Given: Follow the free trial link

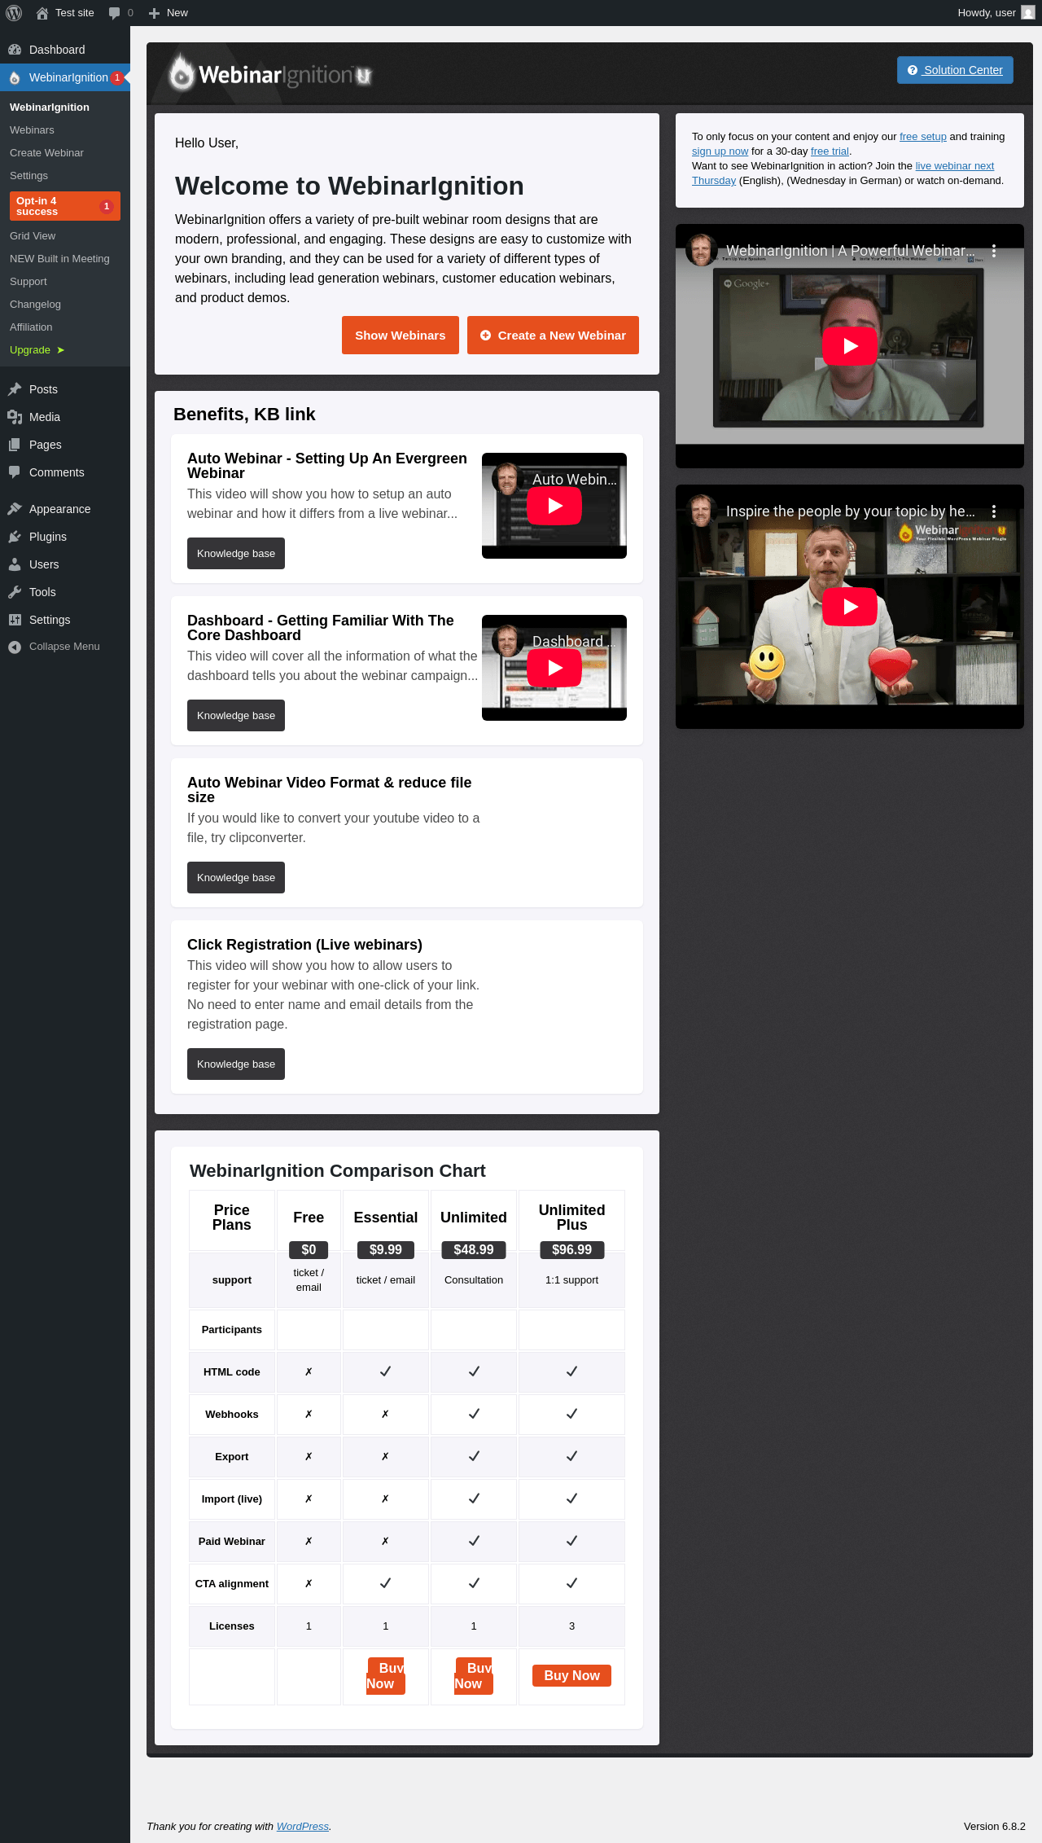Looking at the screenshot, I should (x=830, y=151).
